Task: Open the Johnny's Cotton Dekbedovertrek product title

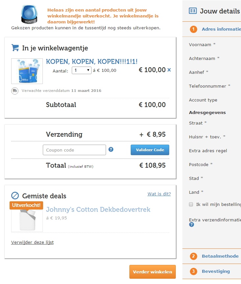Action: (98, 210)
